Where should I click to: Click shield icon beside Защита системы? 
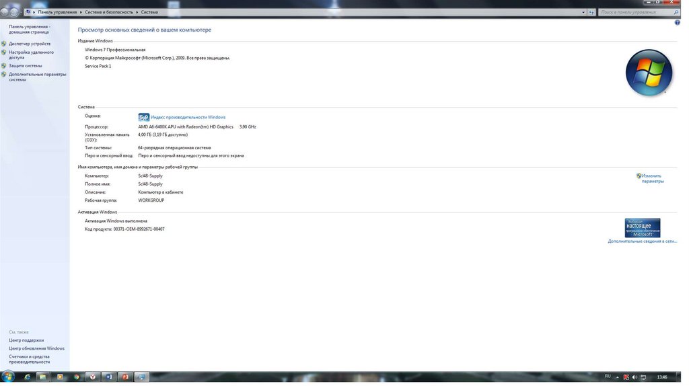click(x=4, y=66)
